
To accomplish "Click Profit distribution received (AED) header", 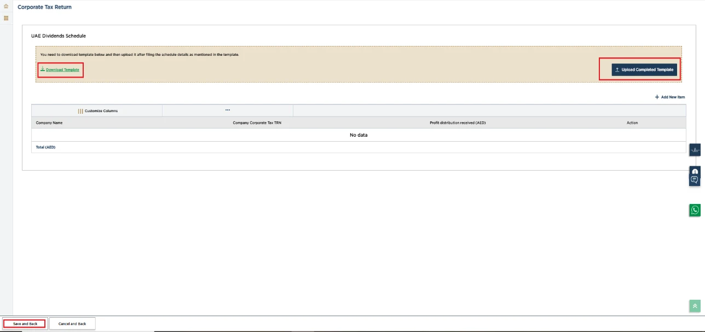I will 458,123.
